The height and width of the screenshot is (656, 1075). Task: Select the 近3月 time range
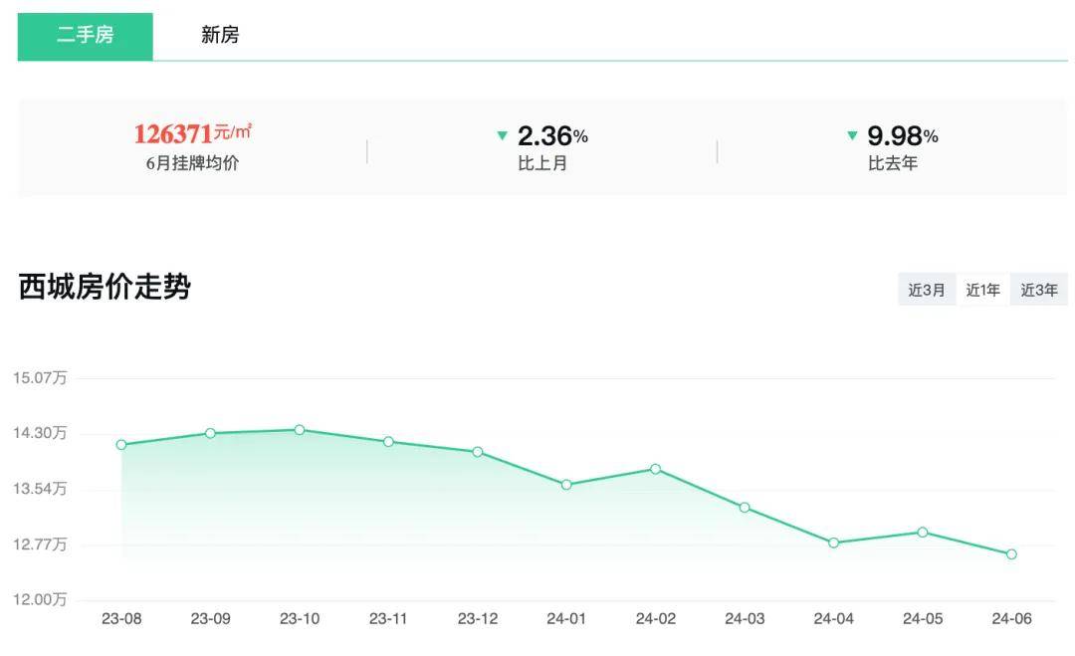(927, 290)
